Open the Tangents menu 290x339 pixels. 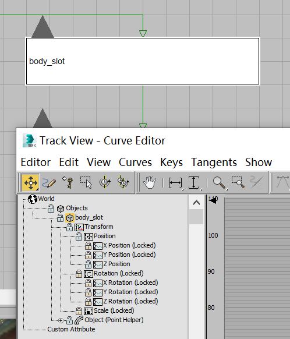[x=214, y=163]
